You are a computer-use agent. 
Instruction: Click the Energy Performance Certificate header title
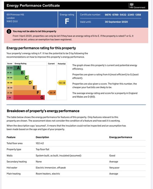coord(33,6)
